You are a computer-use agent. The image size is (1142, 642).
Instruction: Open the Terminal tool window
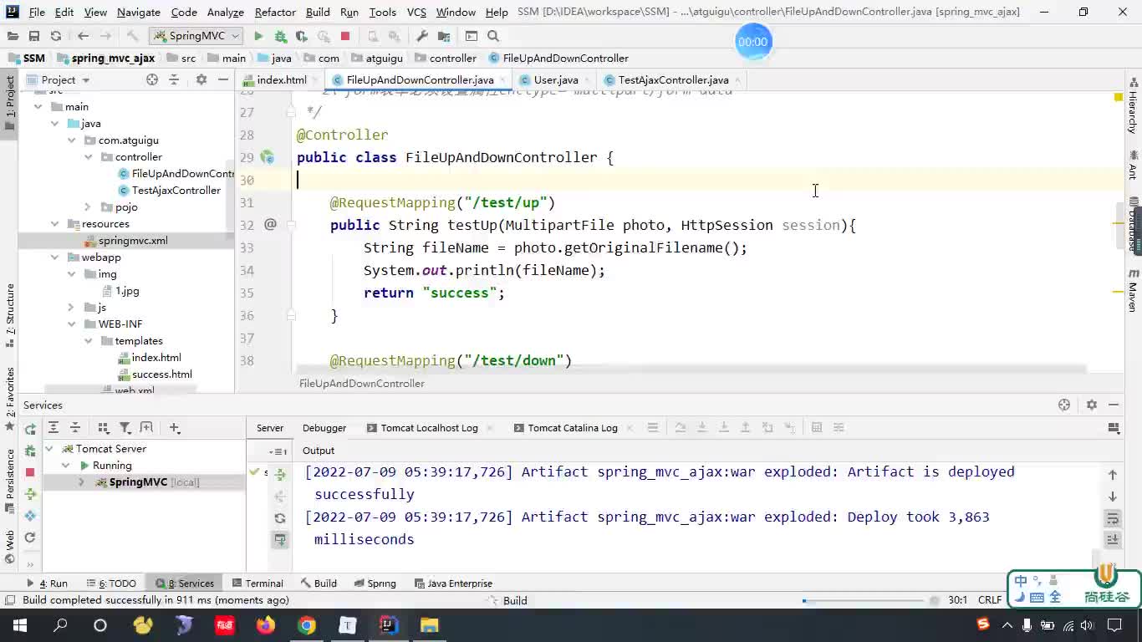[x=257, y=583]
